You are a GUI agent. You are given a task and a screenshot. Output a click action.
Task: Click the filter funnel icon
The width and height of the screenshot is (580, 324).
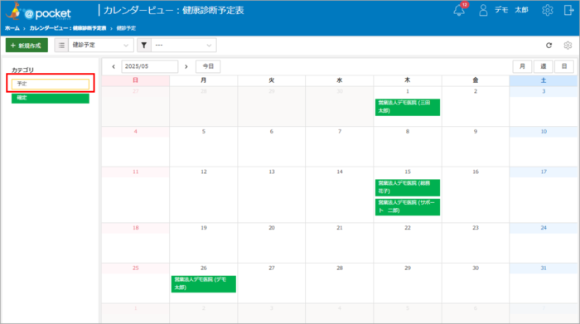tap(144, 45)
